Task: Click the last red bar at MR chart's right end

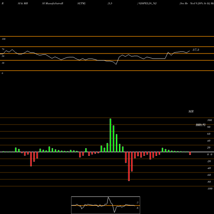Action: pos(190,153)
